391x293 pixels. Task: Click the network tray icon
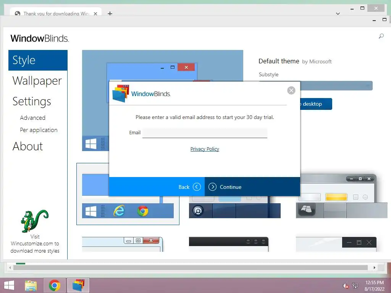coord(355,285)
